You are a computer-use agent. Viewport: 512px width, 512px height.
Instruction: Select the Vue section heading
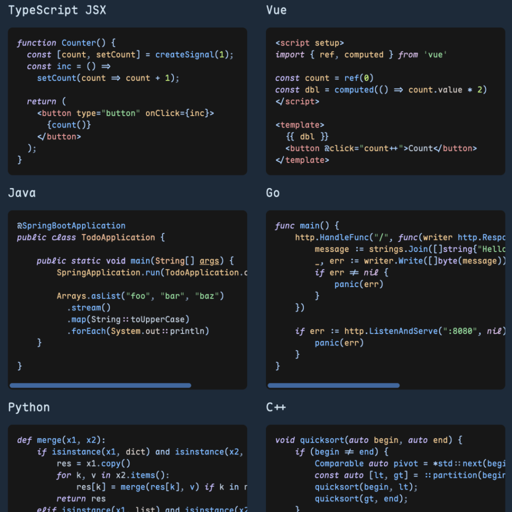(276, 10)
